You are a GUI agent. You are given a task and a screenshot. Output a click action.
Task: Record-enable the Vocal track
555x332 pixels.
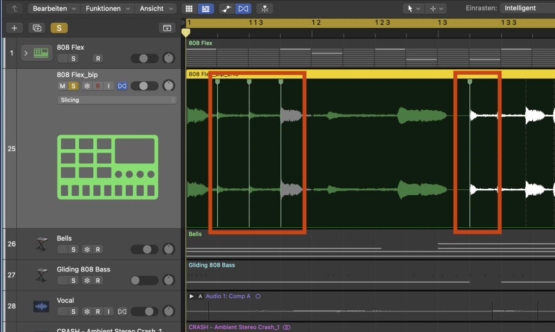(98, 311)
